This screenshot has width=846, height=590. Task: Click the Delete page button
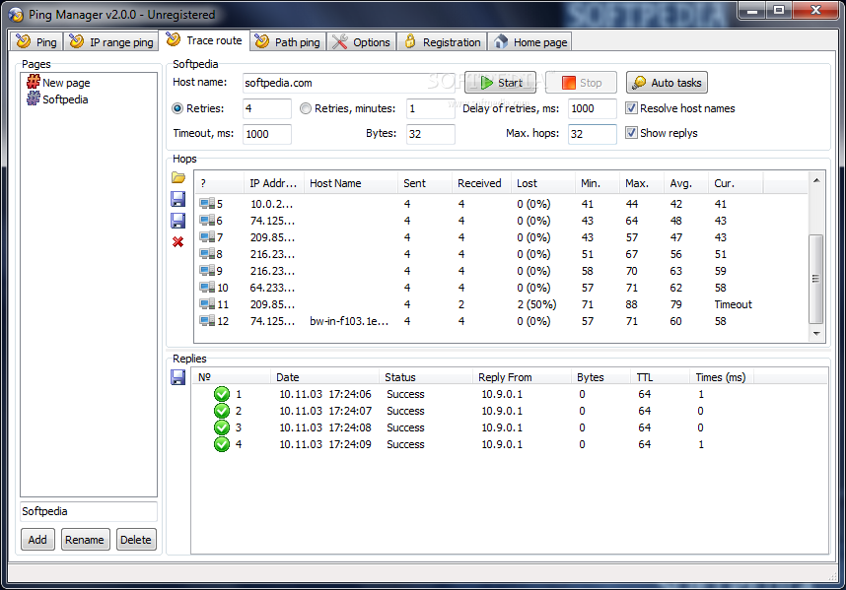tap(136, 540)
